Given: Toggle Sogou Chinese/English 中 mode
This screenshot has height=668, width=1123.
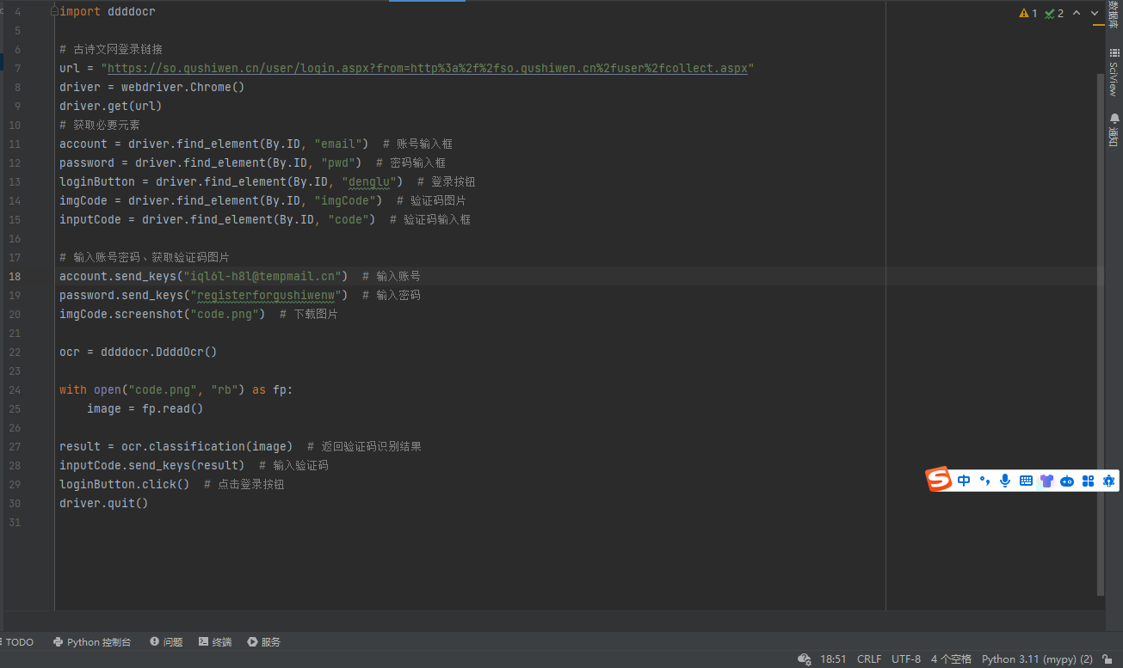Looking at the screenshot, I should (964, 481).
